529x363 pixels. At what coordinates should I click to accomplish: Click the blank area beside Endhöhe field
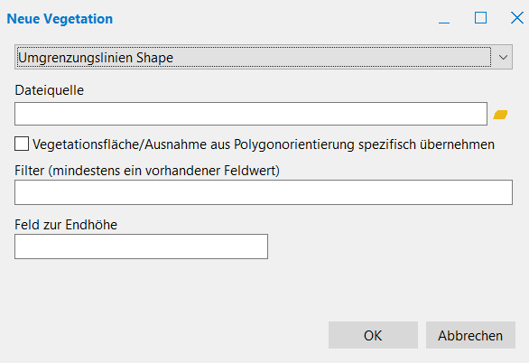pyautogui.click(x=388, y=247)
